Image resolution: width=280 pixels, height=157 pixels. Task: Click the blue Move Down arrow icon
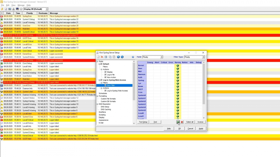[122, 57]
